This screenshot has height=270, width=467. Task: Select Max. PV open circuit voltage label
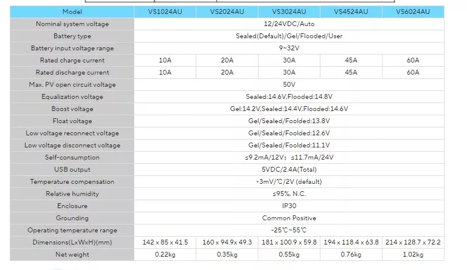point(72,85)
